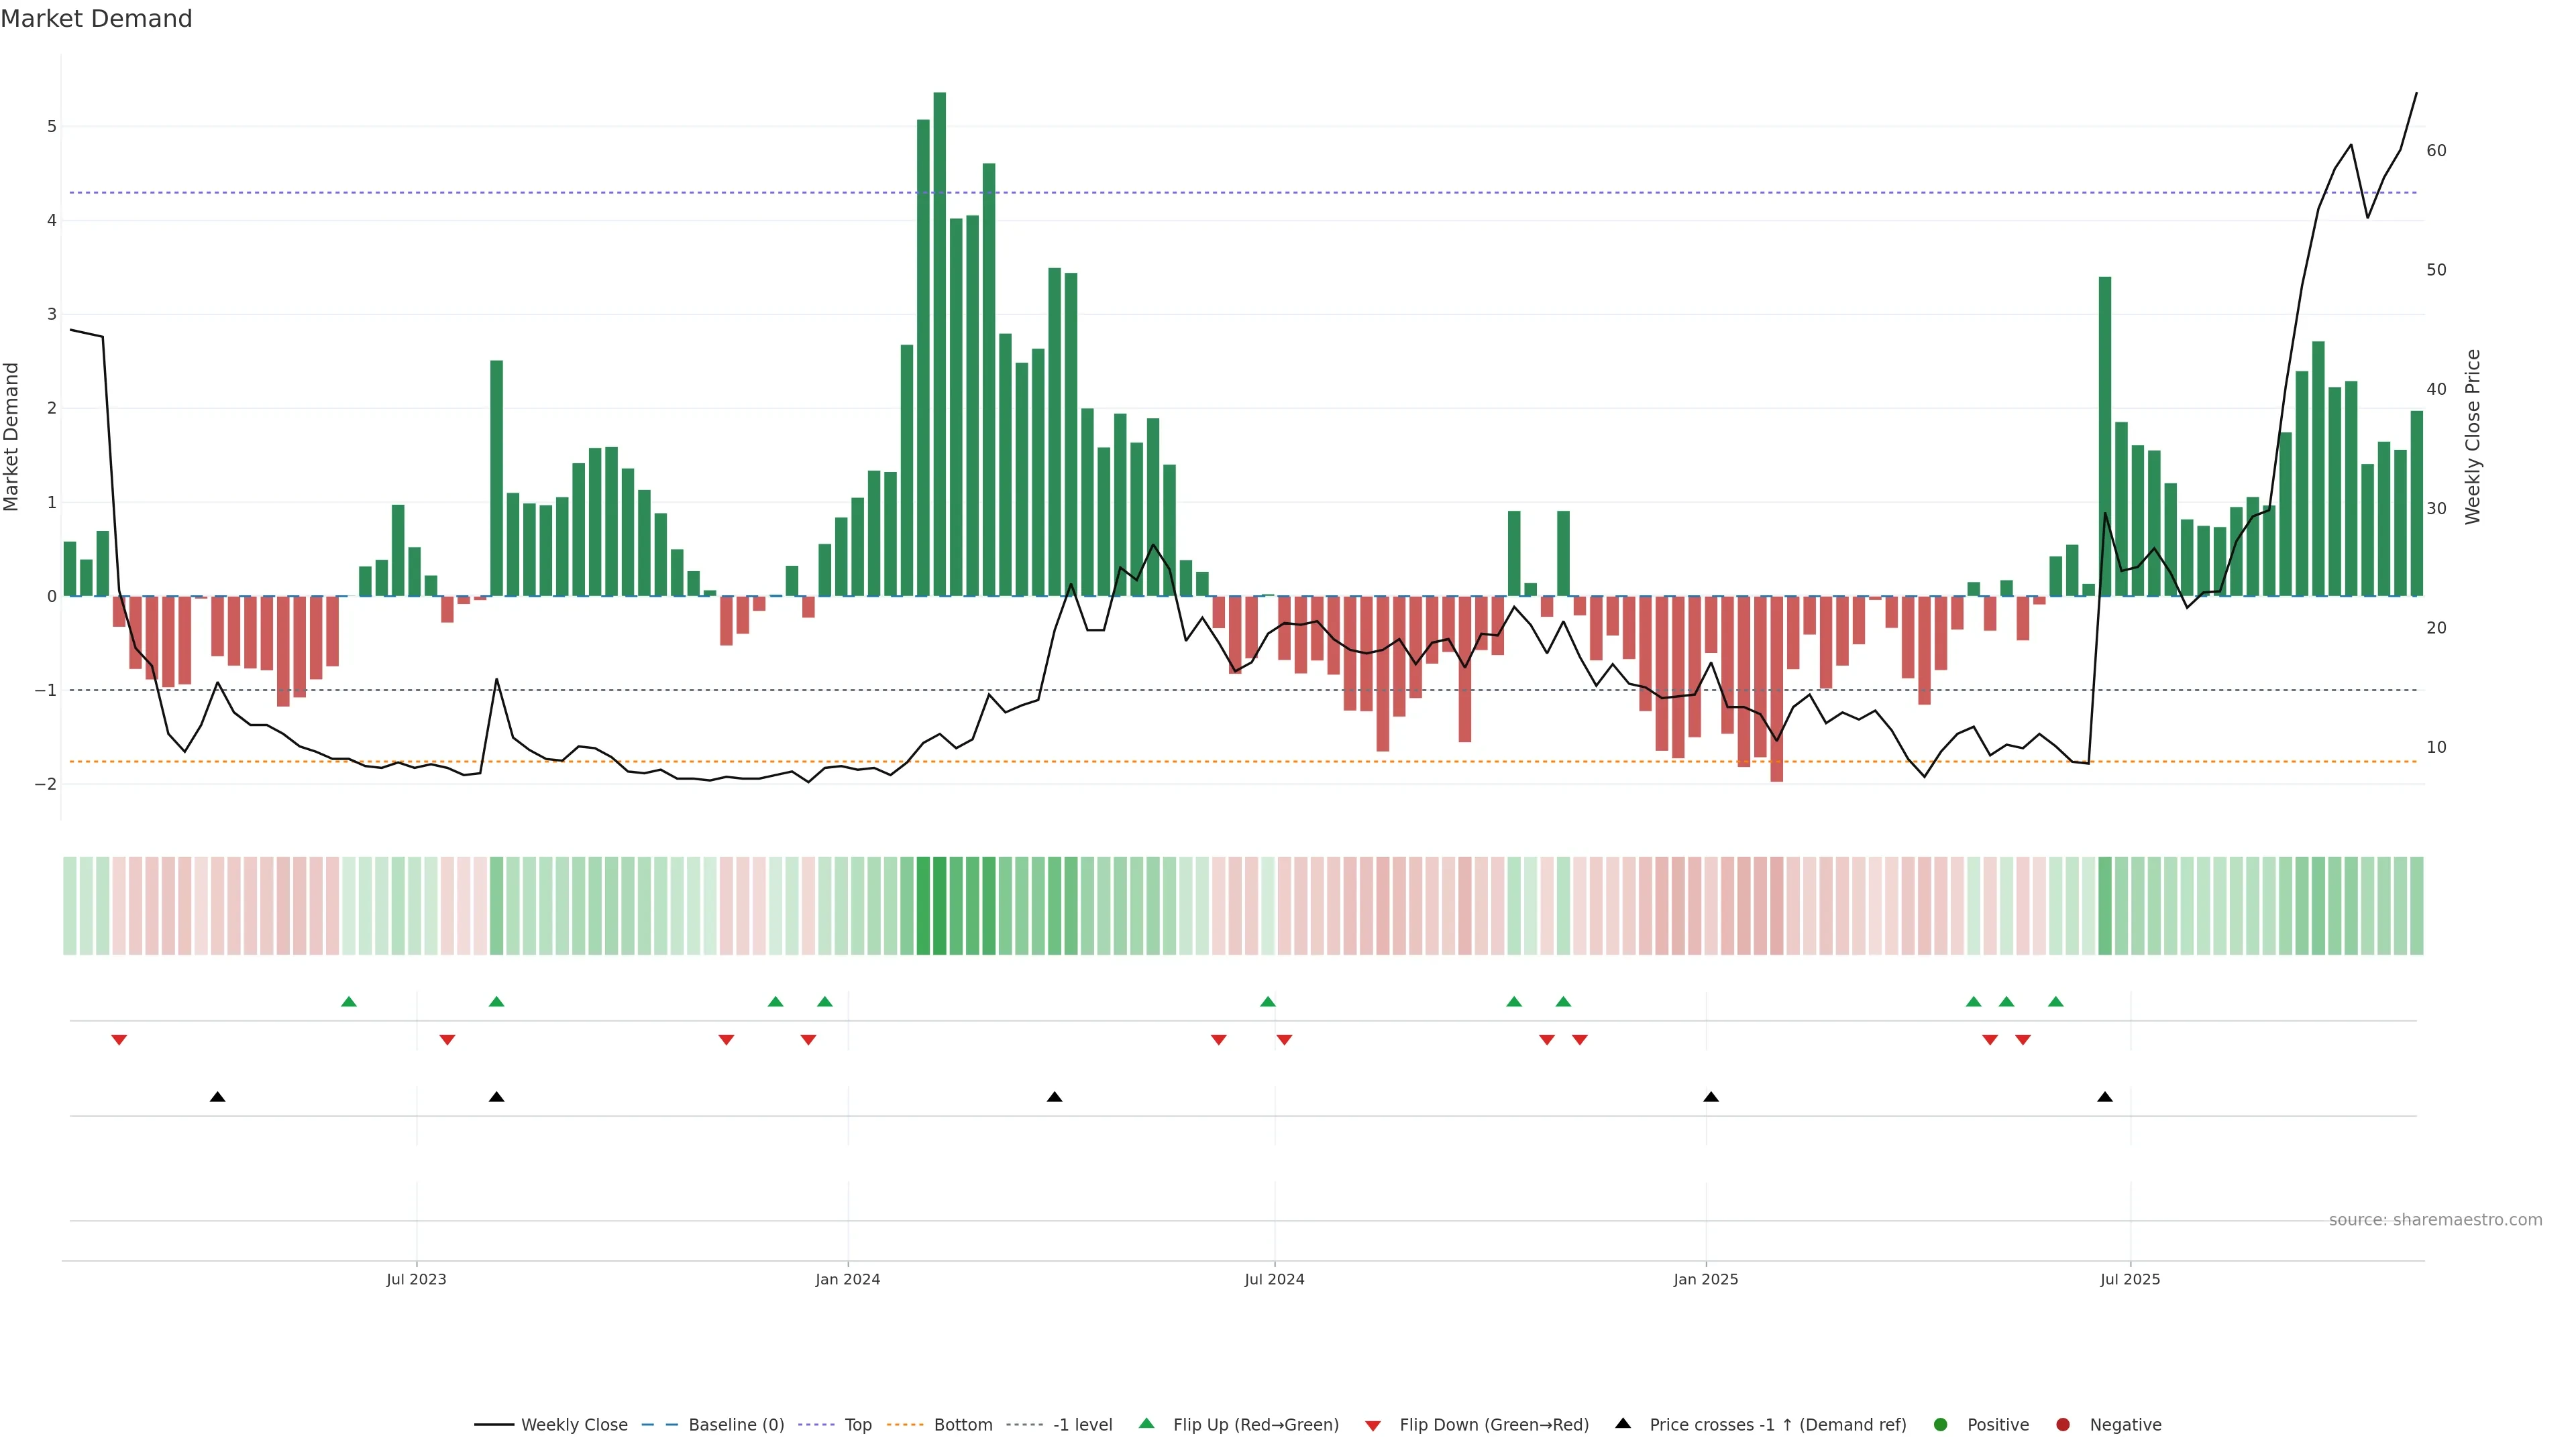Click the leftmost green flip-up triangle marker
The width and height of the screenshot is (2576, 1448).
click(x=348, y=1002)
